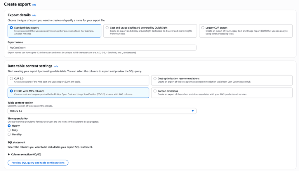
Task: Open Info link next to Create export
Action: point(34,5)
